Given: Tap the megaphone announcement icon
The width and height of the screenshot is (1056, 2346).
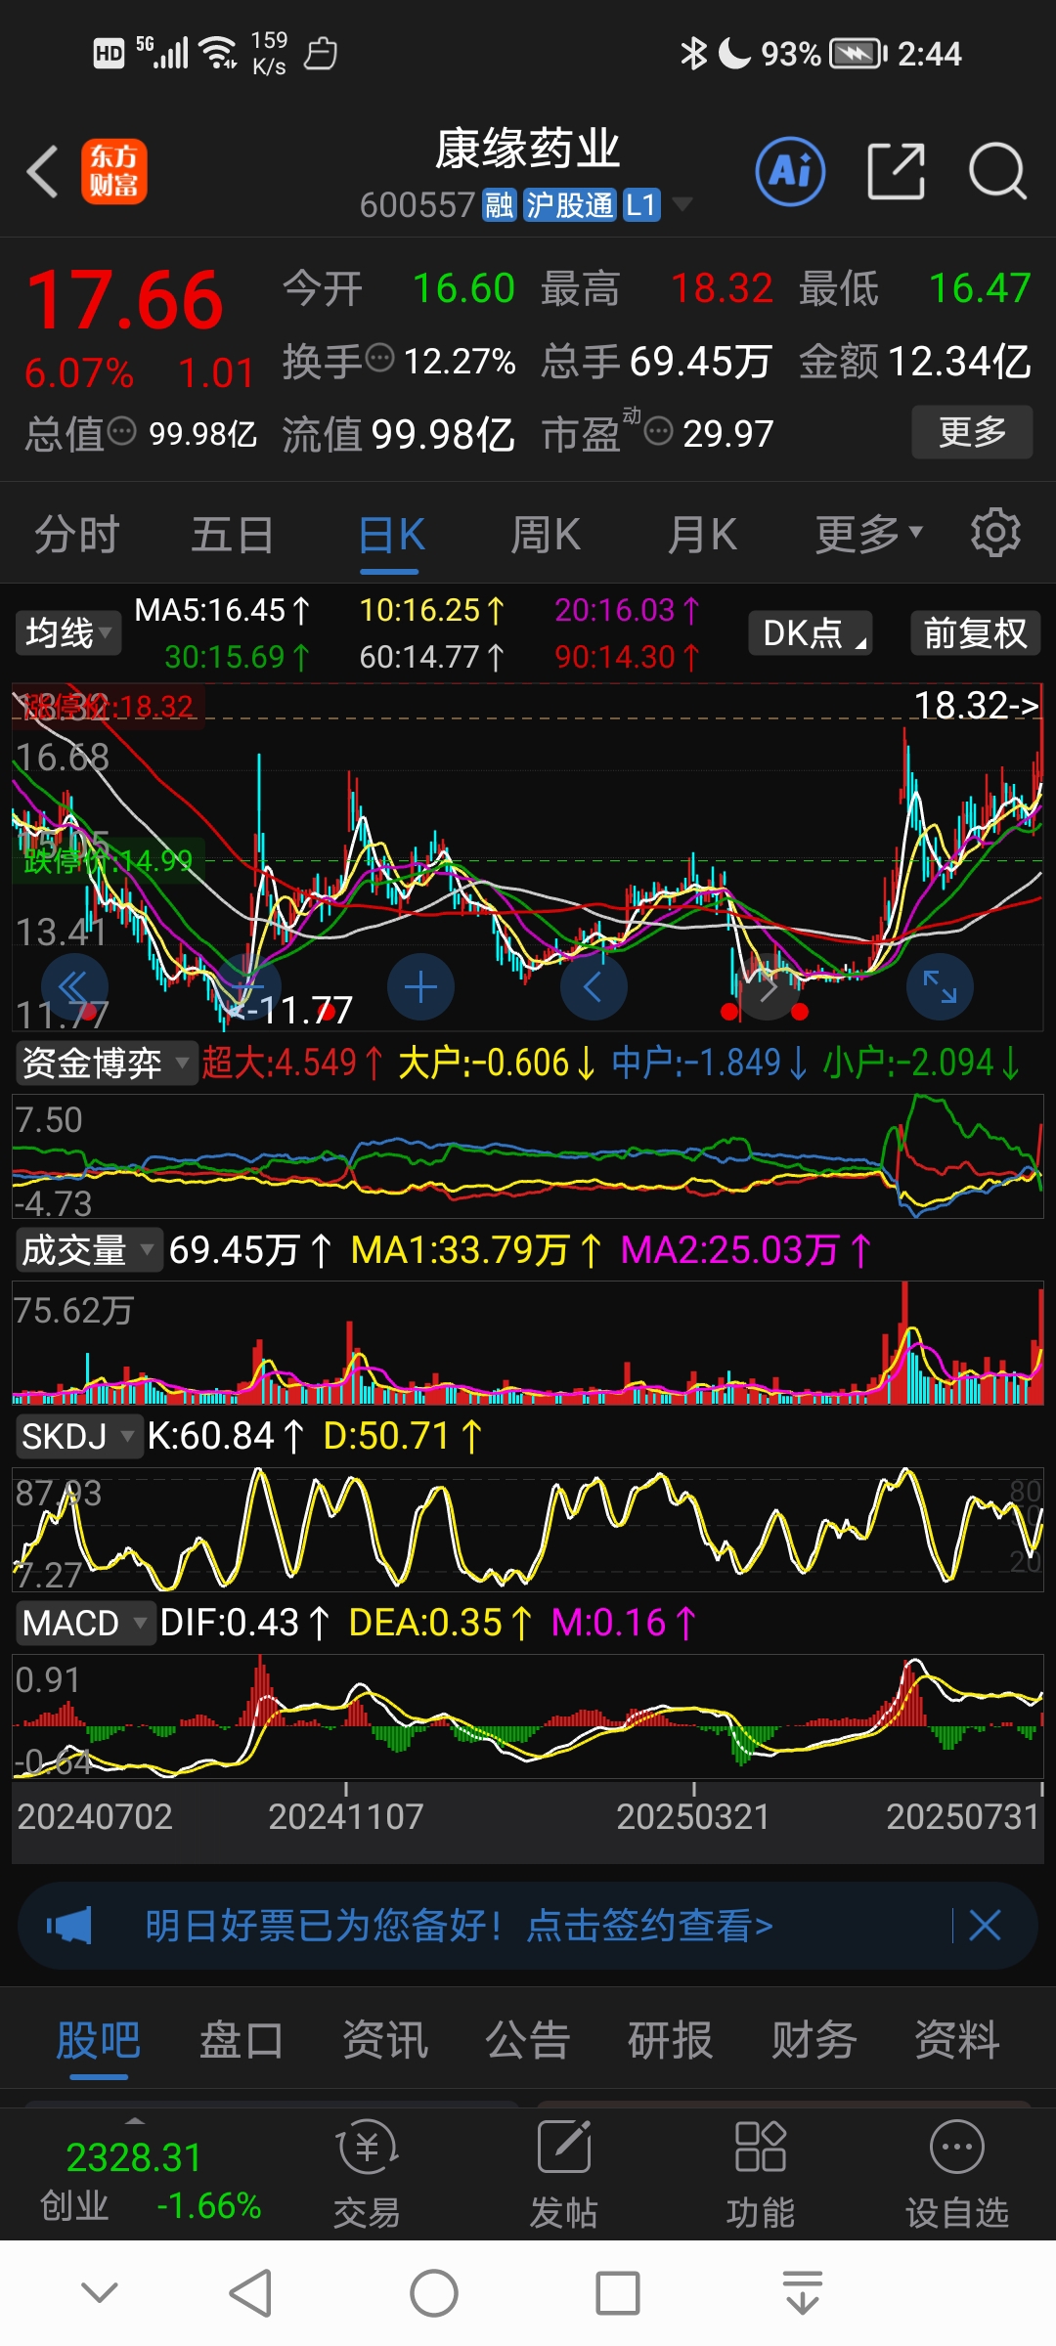Looking at the screenshot, I should click(69, 1926).
